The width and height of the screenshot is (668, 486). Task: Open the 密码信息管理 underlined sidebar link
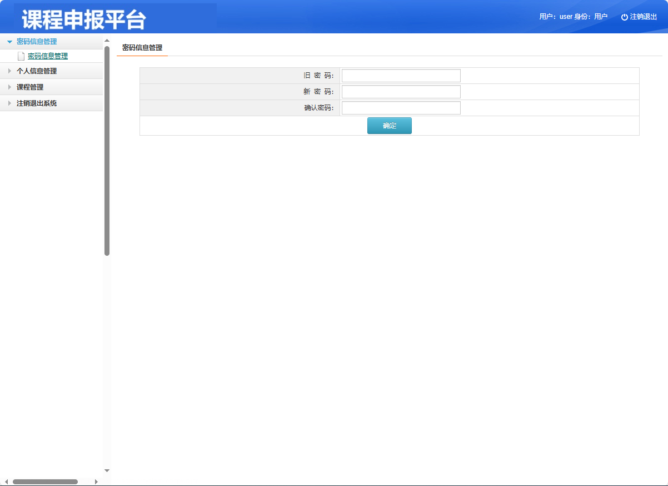tap(47, 56)
